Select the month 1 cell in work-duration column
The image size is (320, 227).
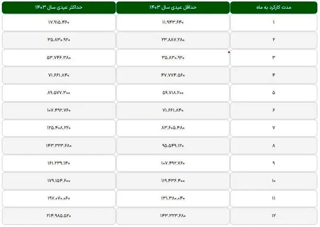[x=274, y=22]
